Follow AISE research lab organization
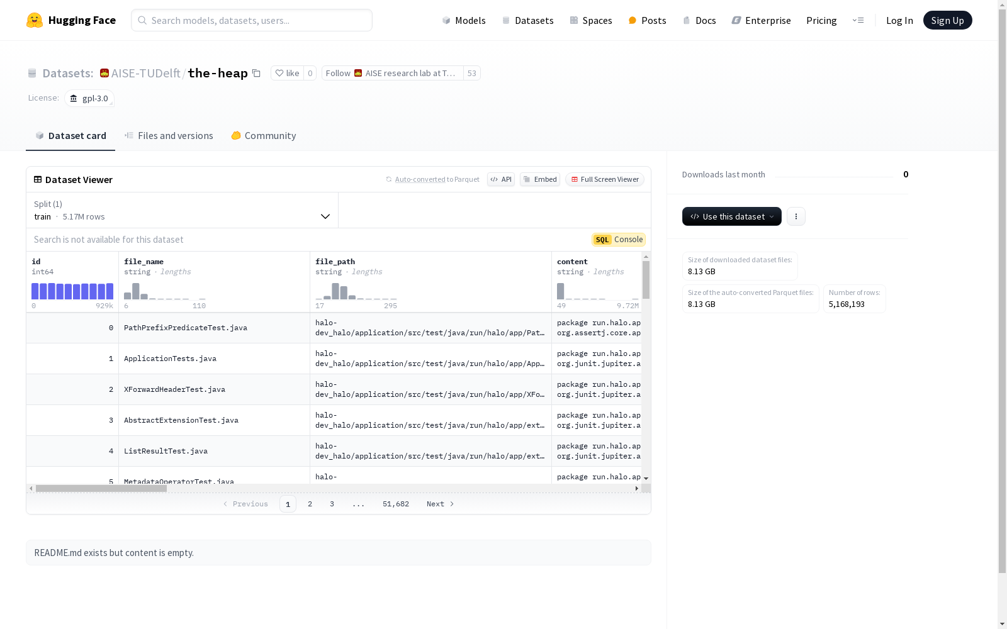Viewport: 1007px width, 629px height. point(392,73)
